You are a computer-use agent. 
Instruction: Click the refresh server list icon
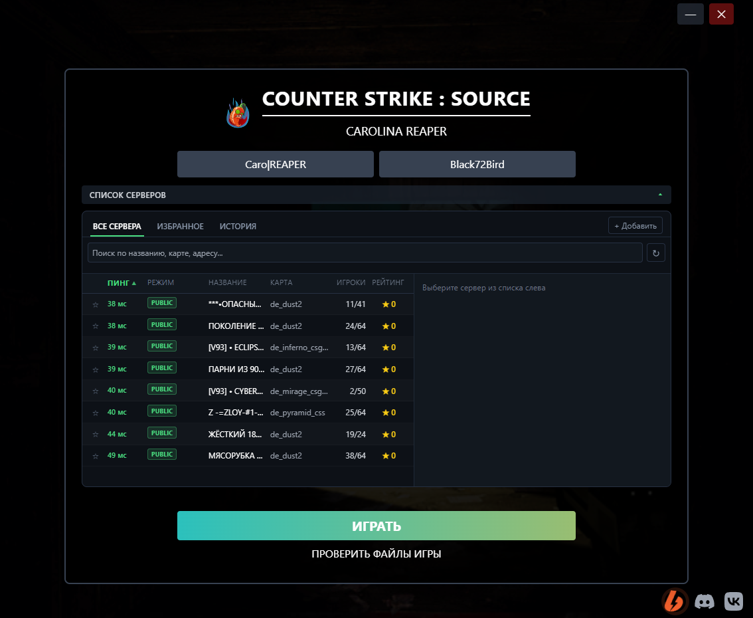coord(655,253)
